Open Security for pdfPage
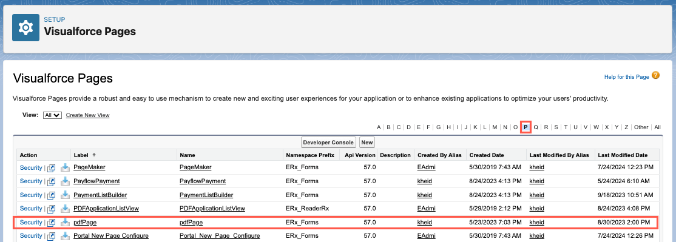Screen dimensions: 676x242 point(31,222)
